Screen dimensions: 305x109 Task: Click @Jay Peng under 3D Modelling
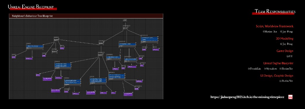pos(286,44)
